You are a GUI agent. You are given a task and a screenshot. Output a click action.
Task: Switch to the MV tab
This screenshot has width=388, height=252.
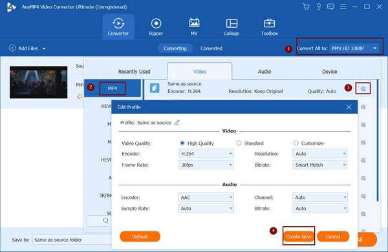click(194, 26)
